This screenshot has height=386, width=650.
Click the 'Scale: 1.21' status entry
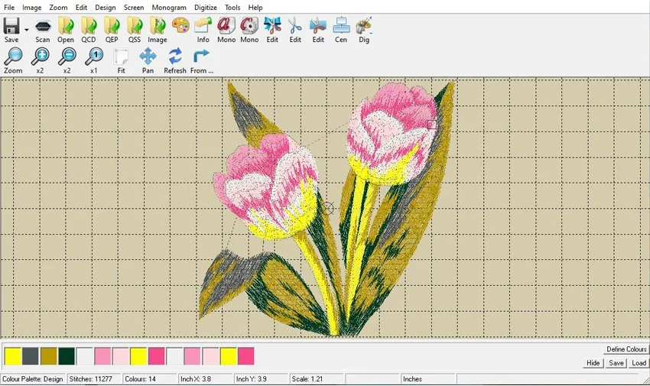pos(307,379)
